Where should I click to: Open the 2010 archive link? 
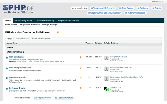click(62, 62)
